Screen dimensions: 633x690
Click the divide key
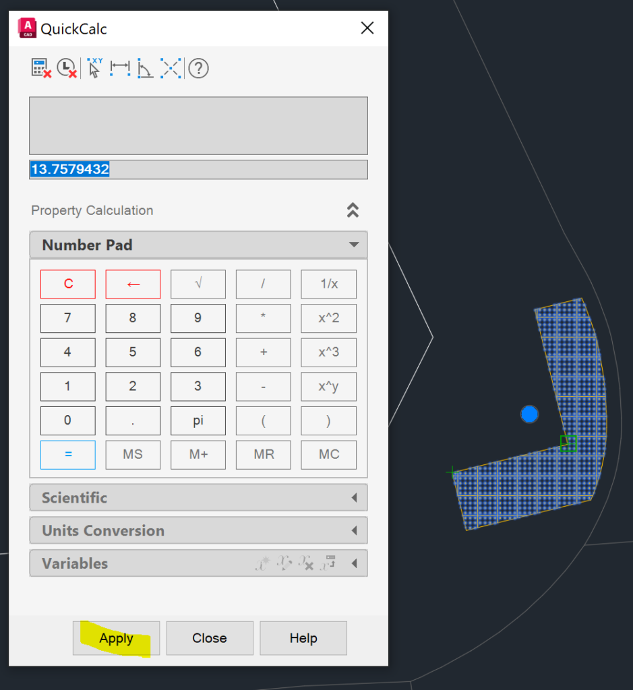point(263,284)
